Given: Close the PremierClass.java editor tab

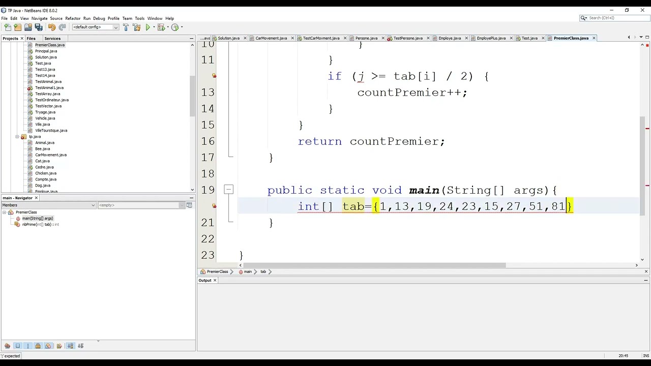Looking at the screenshot, I should pyautogui.click(x=594, y=38).
